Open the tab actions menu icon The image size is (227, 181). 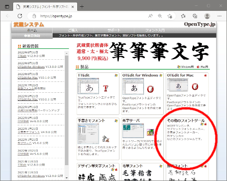7,7
